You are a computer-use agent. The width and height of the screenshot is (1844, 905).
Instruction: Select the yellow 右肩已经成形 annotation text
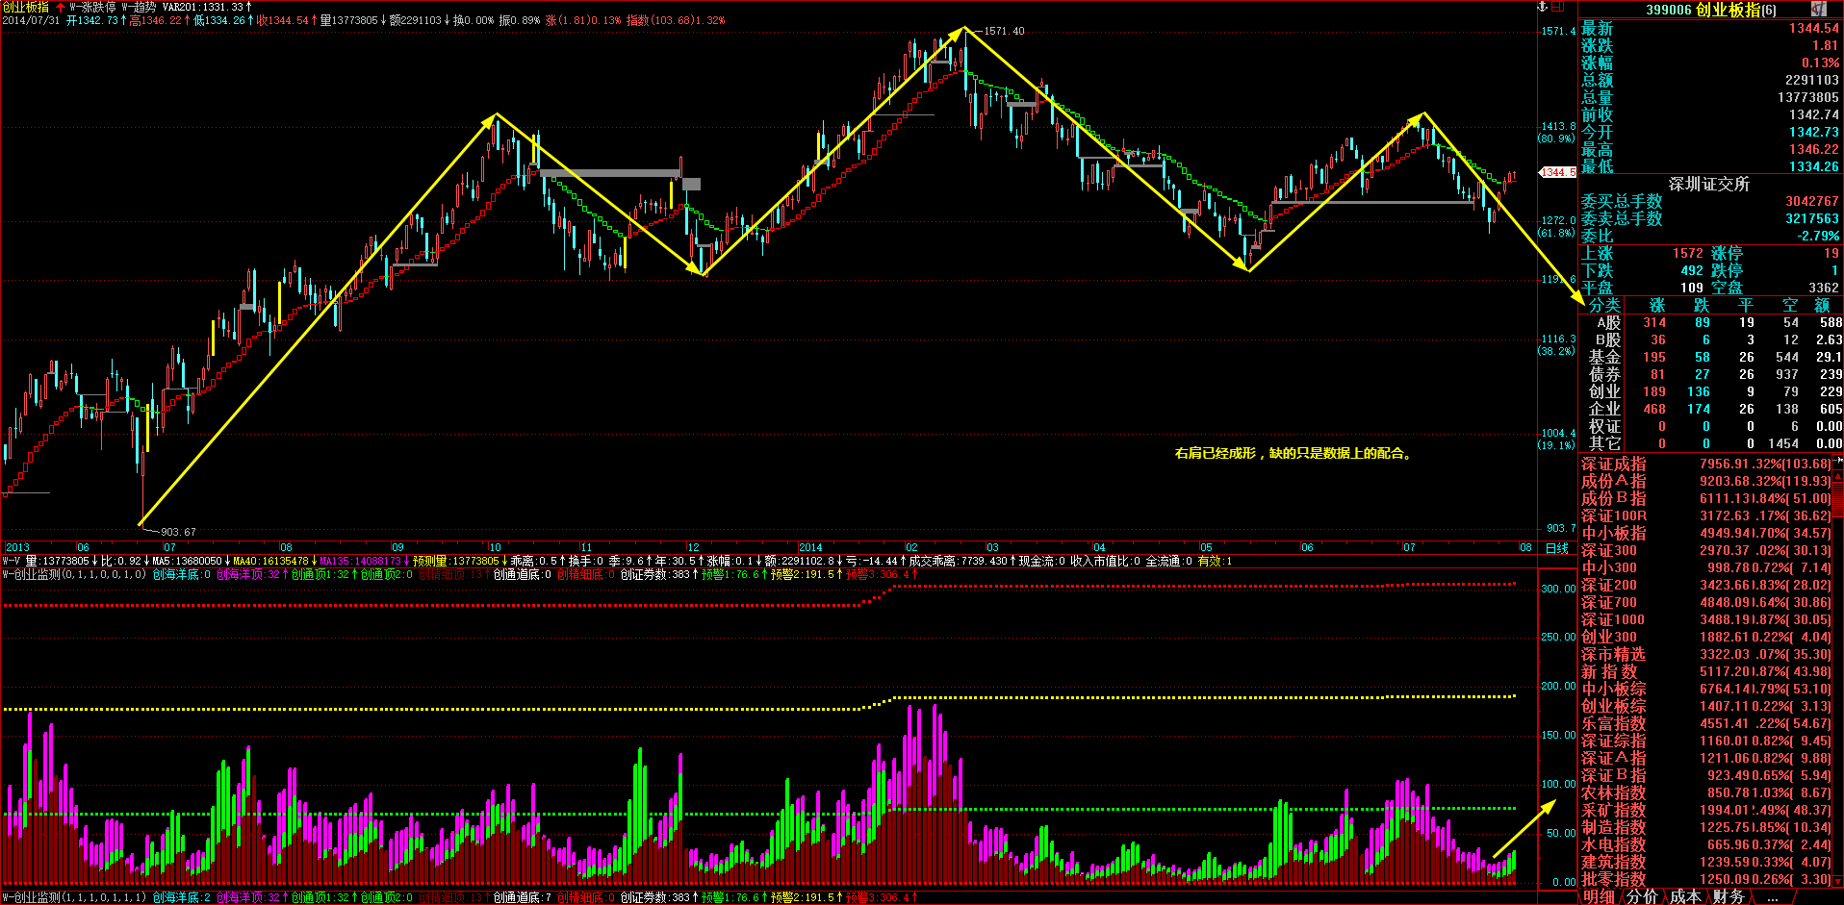[x=1293, y=453]
